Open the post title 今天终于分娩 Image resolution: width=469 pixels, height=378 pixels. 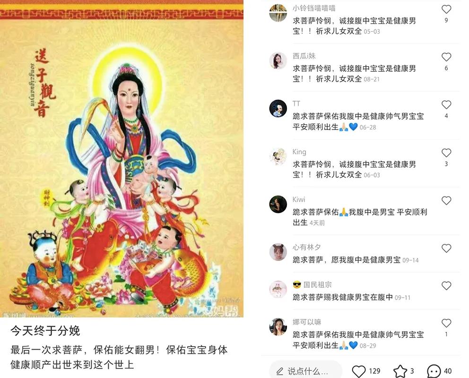(45, 330)
